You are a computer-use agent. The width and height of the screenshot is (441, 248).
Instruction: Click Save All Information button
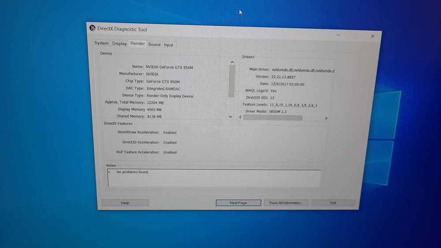[286, 203]
